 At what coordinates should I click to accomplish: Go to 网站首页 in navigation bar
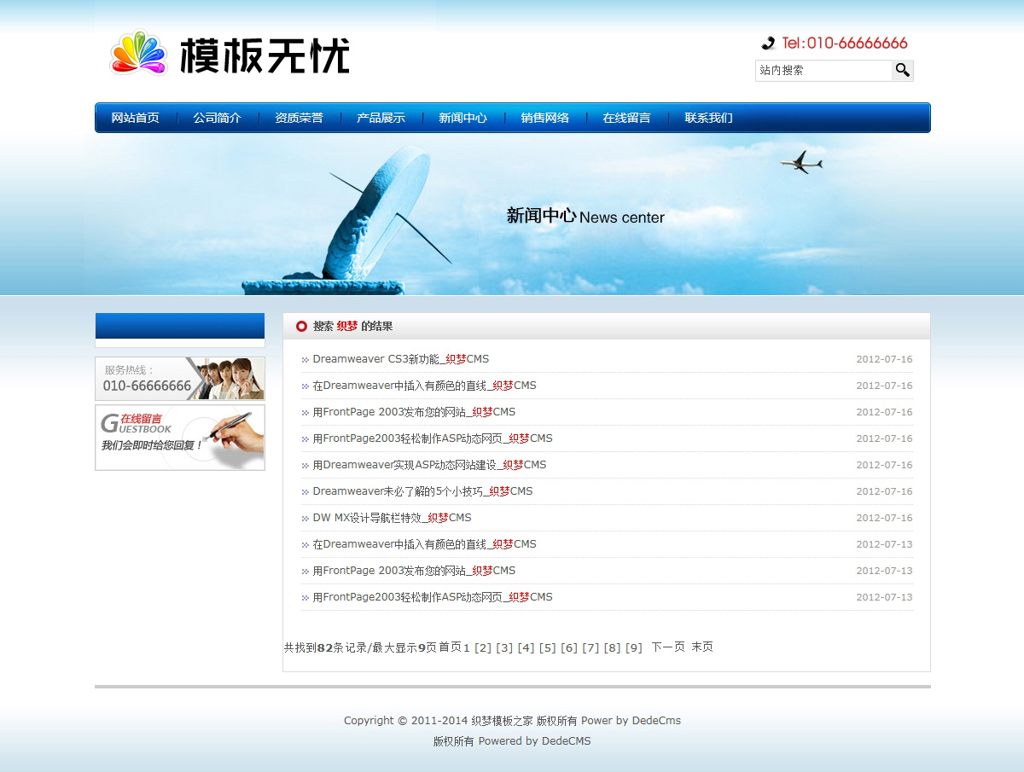[x=135, y=119]
